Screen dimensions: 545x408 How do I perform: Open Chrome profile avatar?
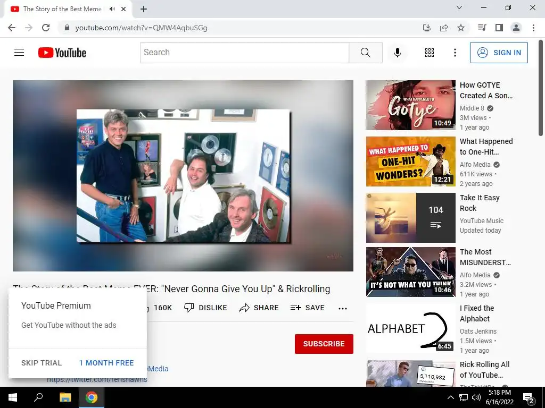point(516,28)
